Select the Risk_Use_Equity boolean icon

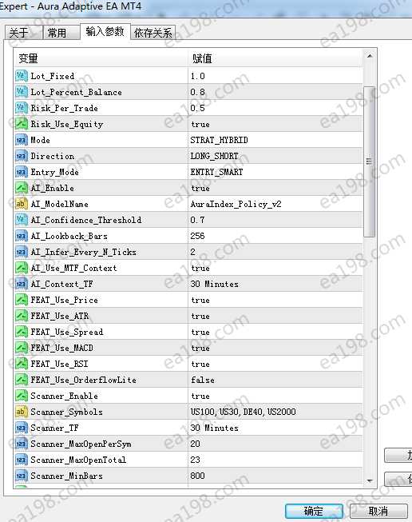point(21,124)
